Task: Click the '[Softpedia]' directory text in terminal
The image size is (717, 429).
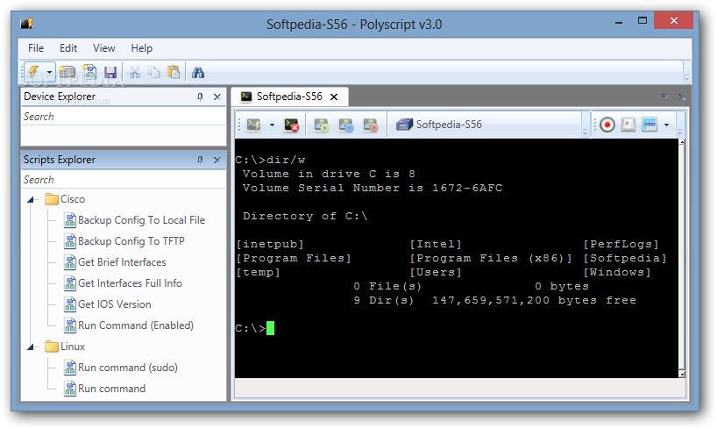Action: pos(625,258)
